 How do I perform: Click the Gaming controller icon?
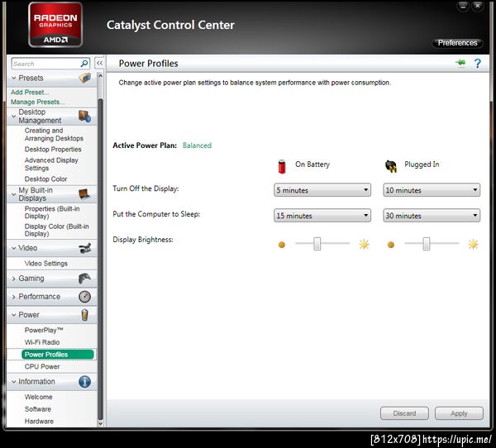(84, 279)
